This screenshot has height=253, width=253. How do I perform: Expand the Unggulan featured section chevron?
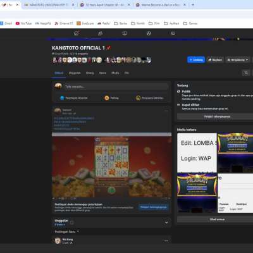point(166,223)
